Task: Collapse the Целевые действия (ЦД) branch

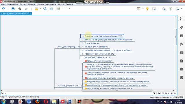Action: [x=82, y=86]
